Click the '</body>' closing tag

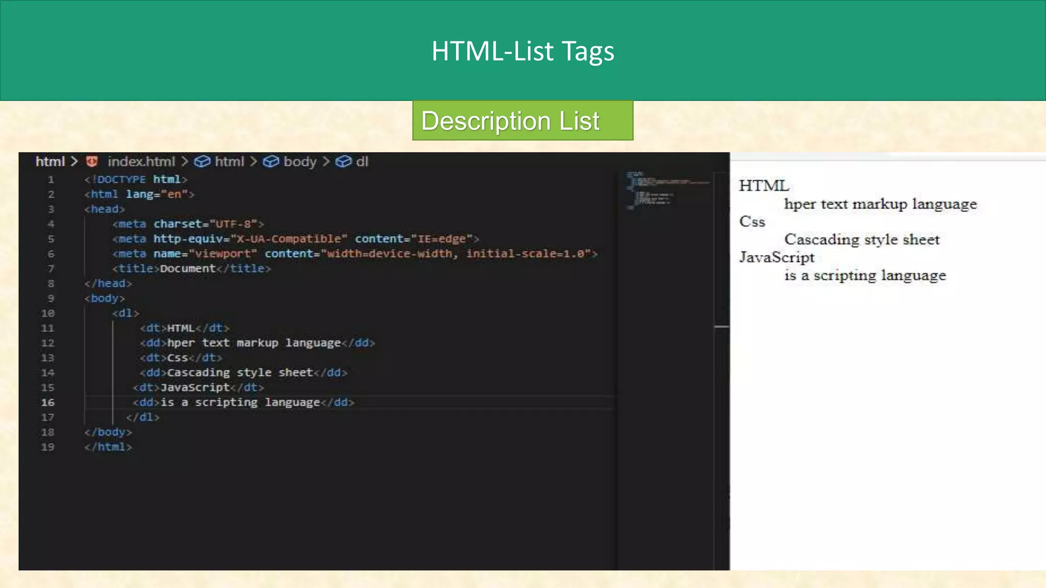tap(108, 432)
